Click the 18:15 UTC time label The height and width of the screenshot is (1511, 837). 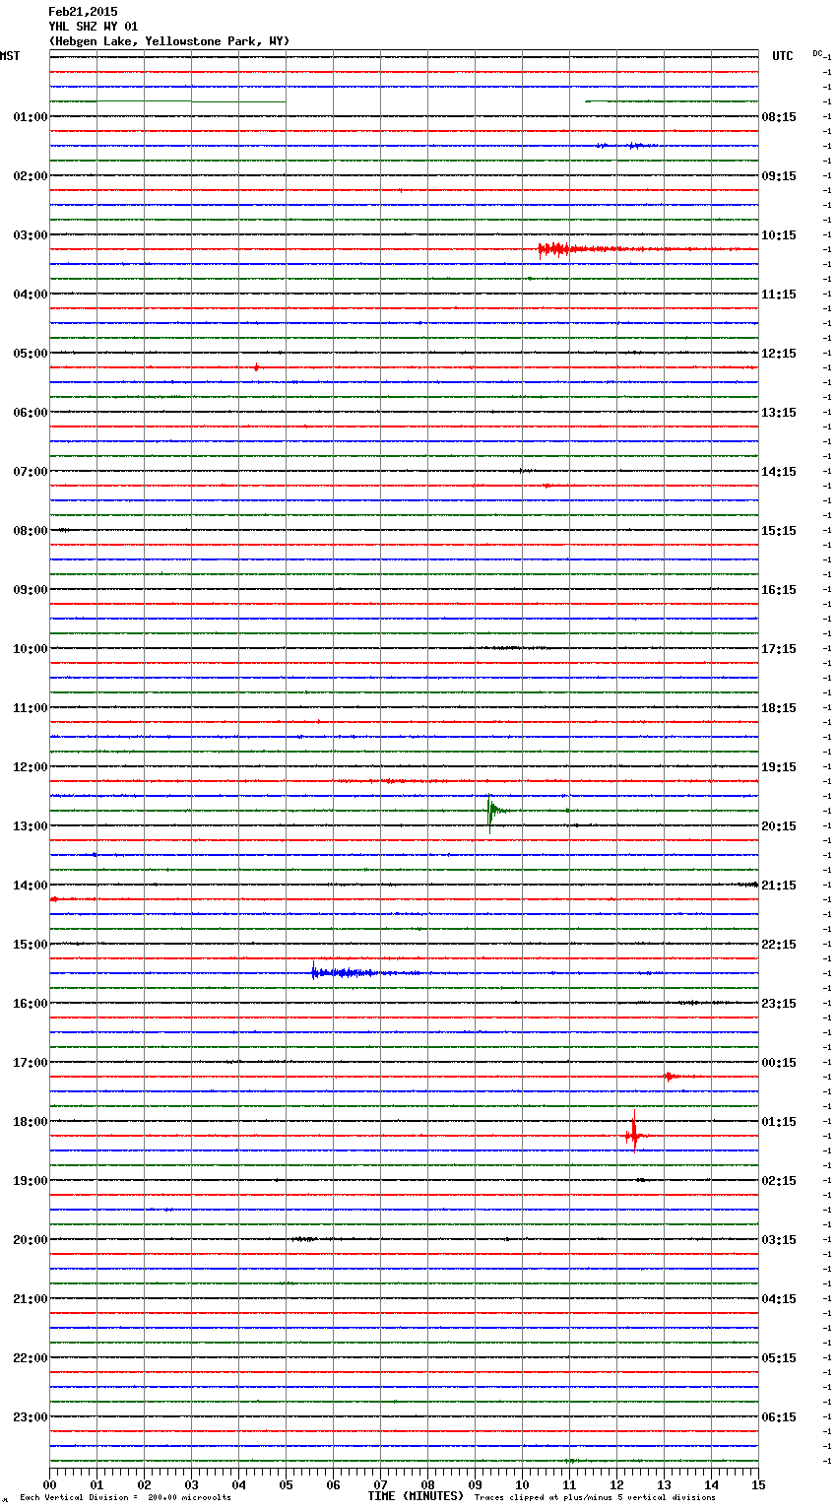(x=779, y=708)
